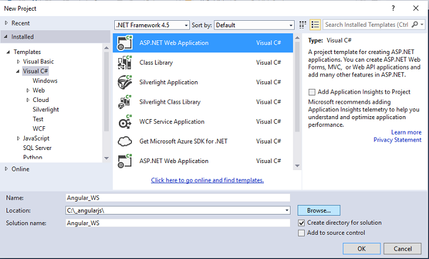Viewport: 429px width, 259px height.
Task: Click the Cancel button
Action: click(402, 248)
